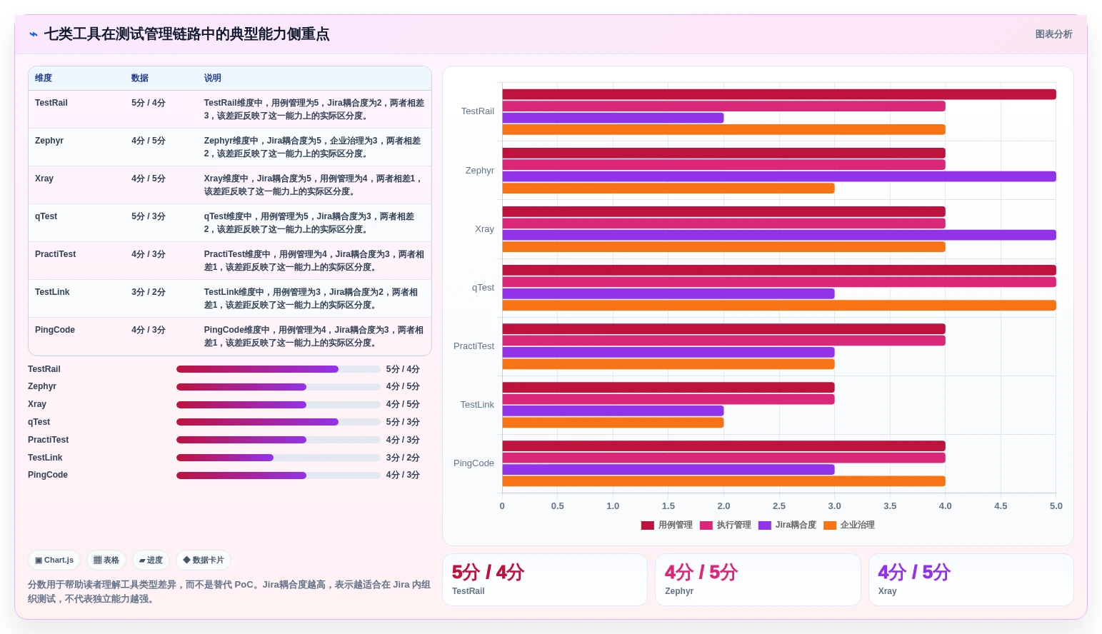This screenshot has height=634, width=1102.
Task: Click the PingCode progress bar
Action: (279, 475)
